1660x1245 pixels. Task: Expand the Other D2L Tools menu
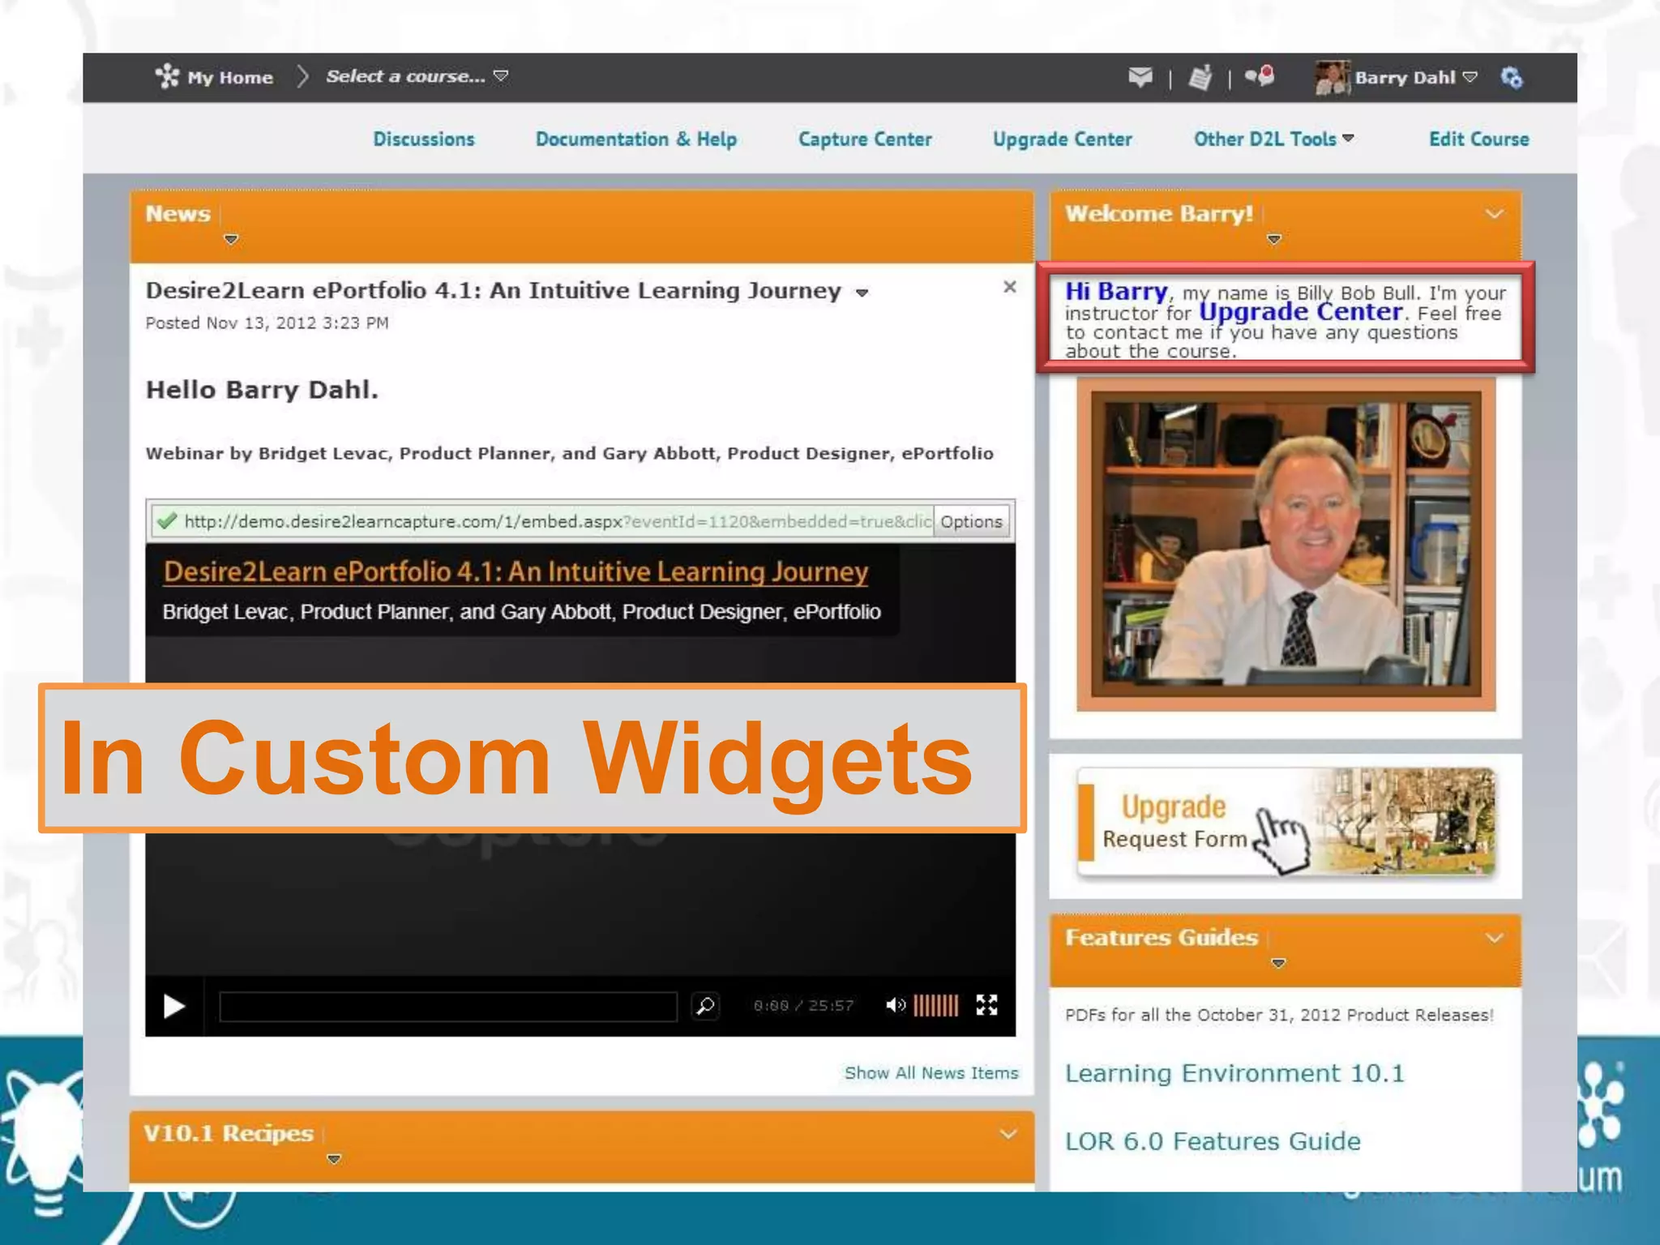point(1273,139)
